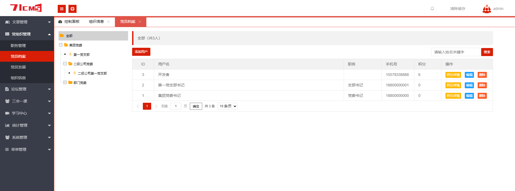Open 党员发展 in the sidebar

[x=18, y=67]
